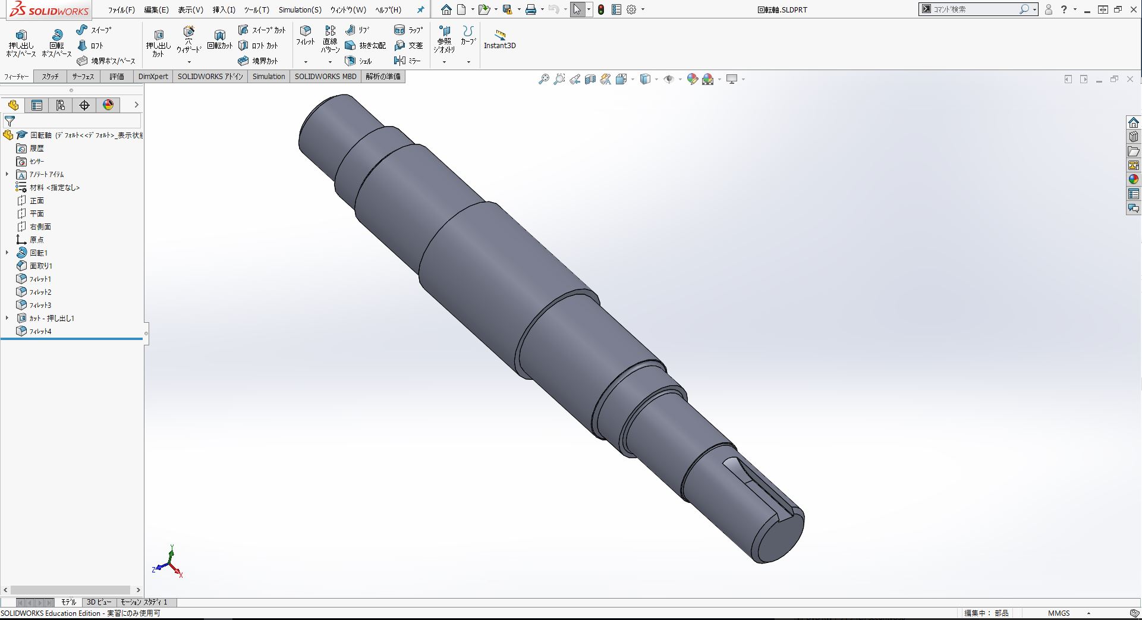Click the Home icon in top toolbar

pos(446,10)
